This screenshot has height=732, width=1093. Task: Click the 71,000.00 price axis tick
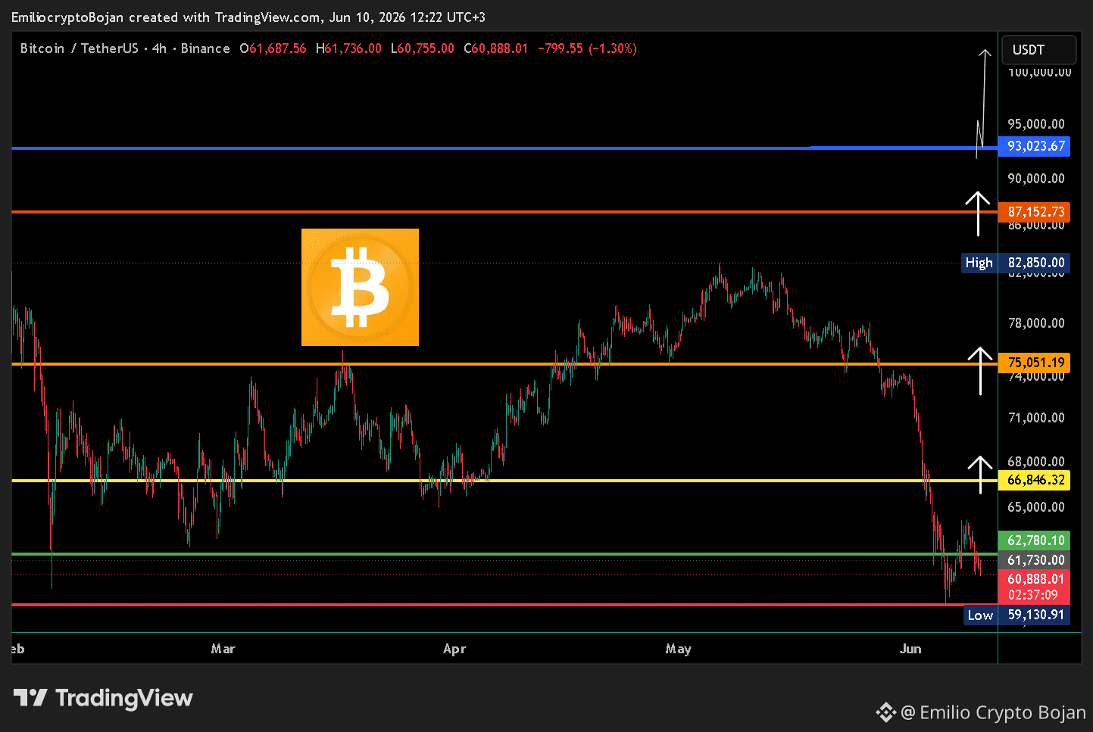click(1035, 418)
